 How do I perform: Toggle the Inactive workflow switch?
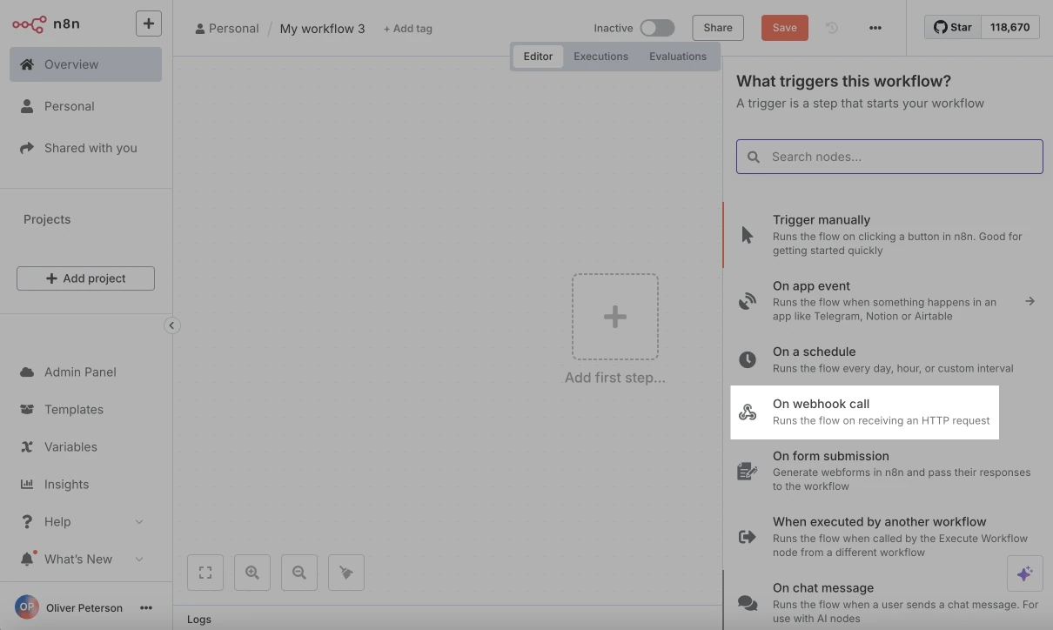pos(657,28)
